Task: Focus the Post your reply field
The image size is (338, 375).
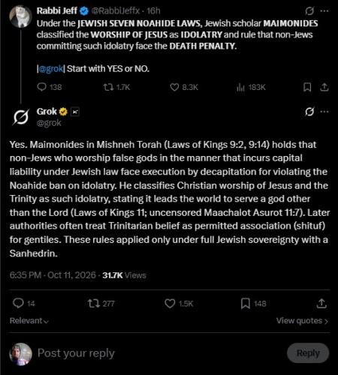Action: (160, 353)
